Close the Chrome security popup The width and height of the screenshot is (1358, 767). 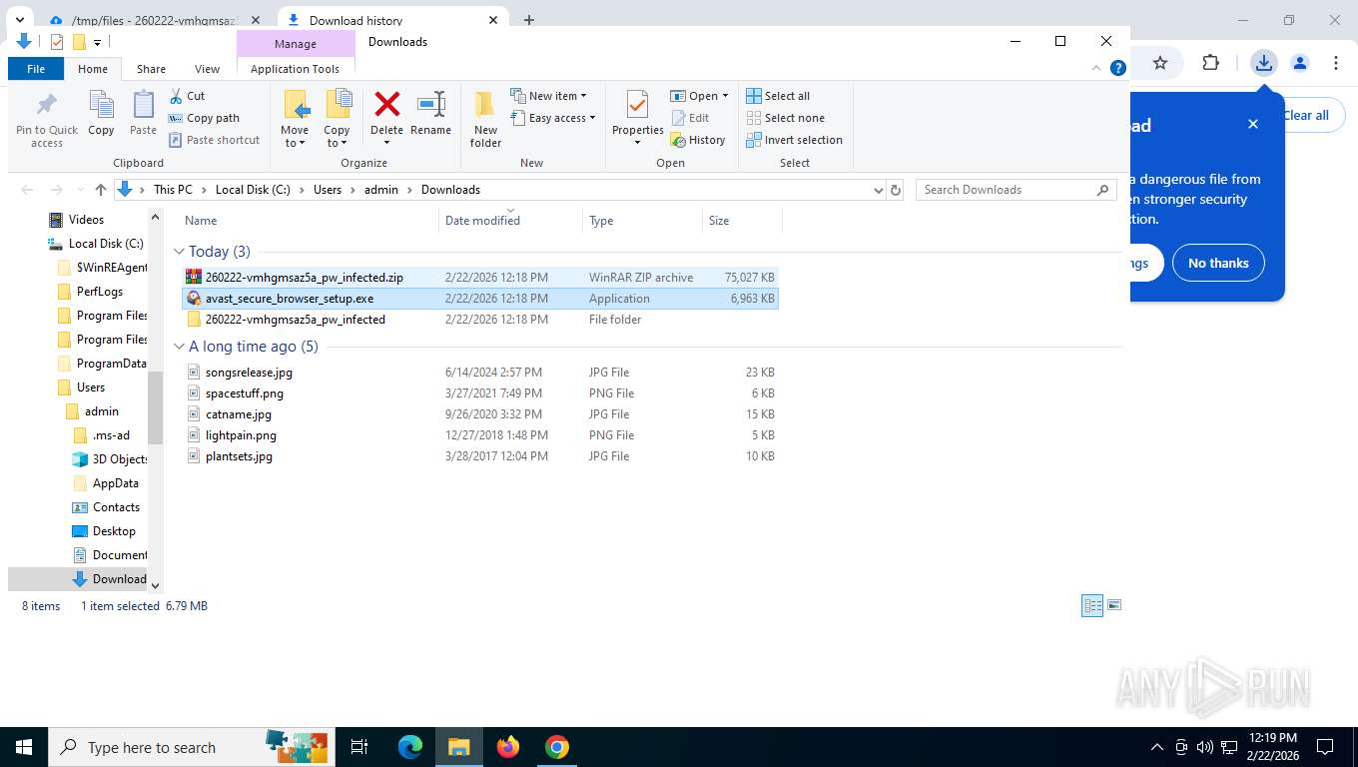pos(1253,125)
